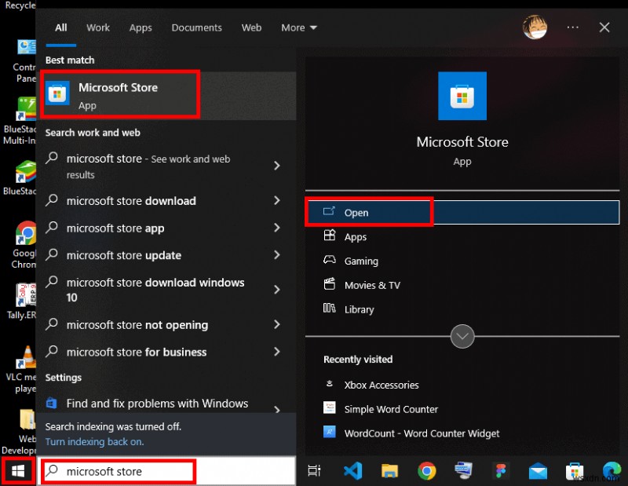Screen dimensions: 628x486
Task: Click the Simple Word Counter icon
Action: (x=329, y=407)
